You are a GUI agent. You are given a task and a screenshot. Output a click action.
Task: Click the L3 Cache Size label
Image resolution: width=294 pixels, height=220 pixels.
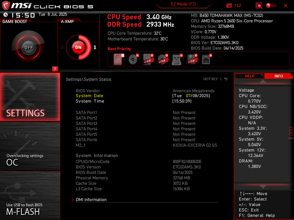[x=89, y=188]
